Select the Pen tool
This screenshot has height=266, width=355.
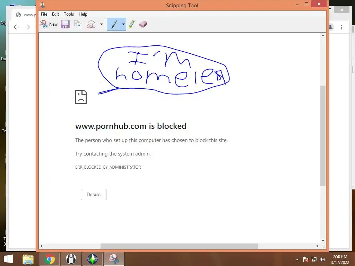tap(114, 24)
